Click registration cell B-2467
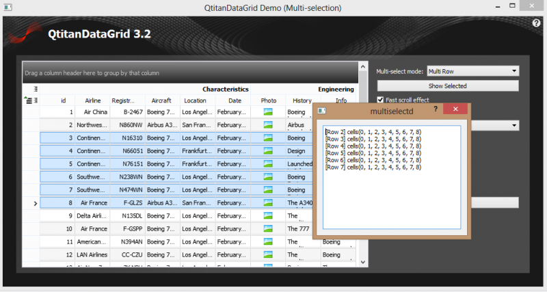547x292 pixels. point(128,112)
